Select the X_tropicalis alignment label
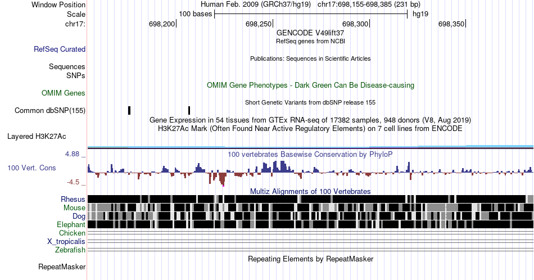This screenshot has width=534, height=280. coord(66,242)
